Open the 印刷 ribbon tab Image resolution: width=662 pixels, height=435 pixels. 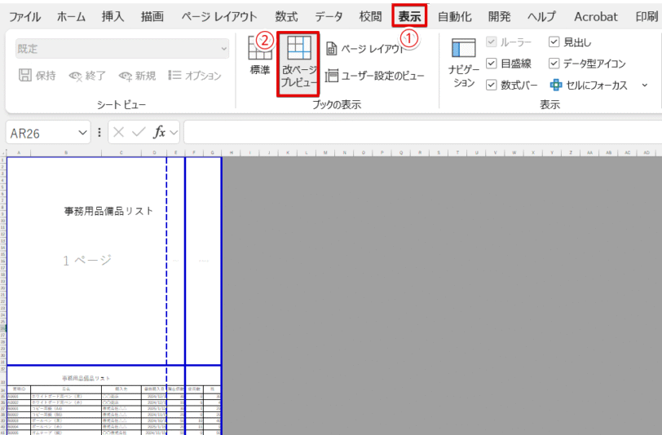point(647,17)
